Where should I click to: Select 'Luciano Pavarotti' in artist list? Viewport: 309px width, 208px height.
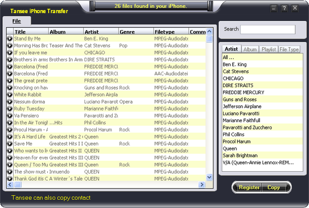click(262, 114)
